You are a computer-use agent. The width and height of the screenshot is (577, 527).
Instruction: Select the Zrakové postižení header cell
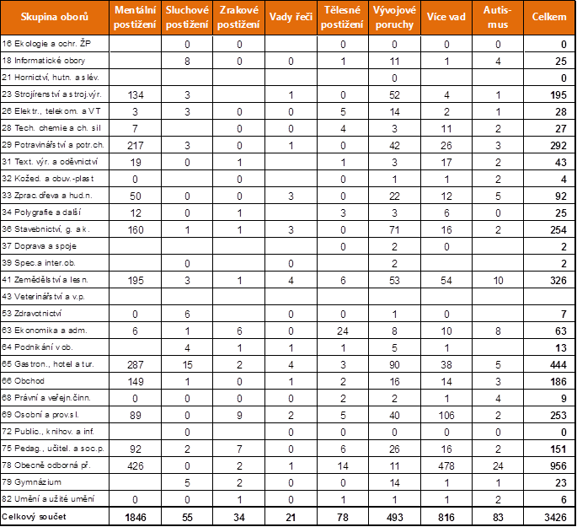(x=238, y=18)
